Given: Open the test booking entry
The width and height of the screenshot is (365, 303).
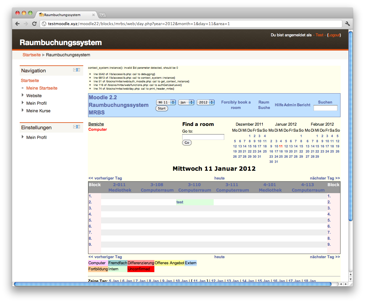Looking at the screenshot, I should click(x=180, y=202).
